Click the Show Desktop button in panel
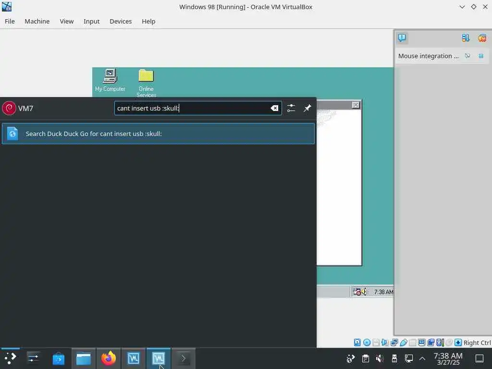The image size is (492, 369). pos(480,358)
